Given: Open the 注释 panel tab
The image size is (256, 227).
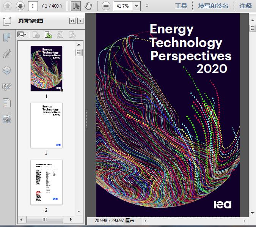Looking at the screenshot, I should tap(245, 6).
